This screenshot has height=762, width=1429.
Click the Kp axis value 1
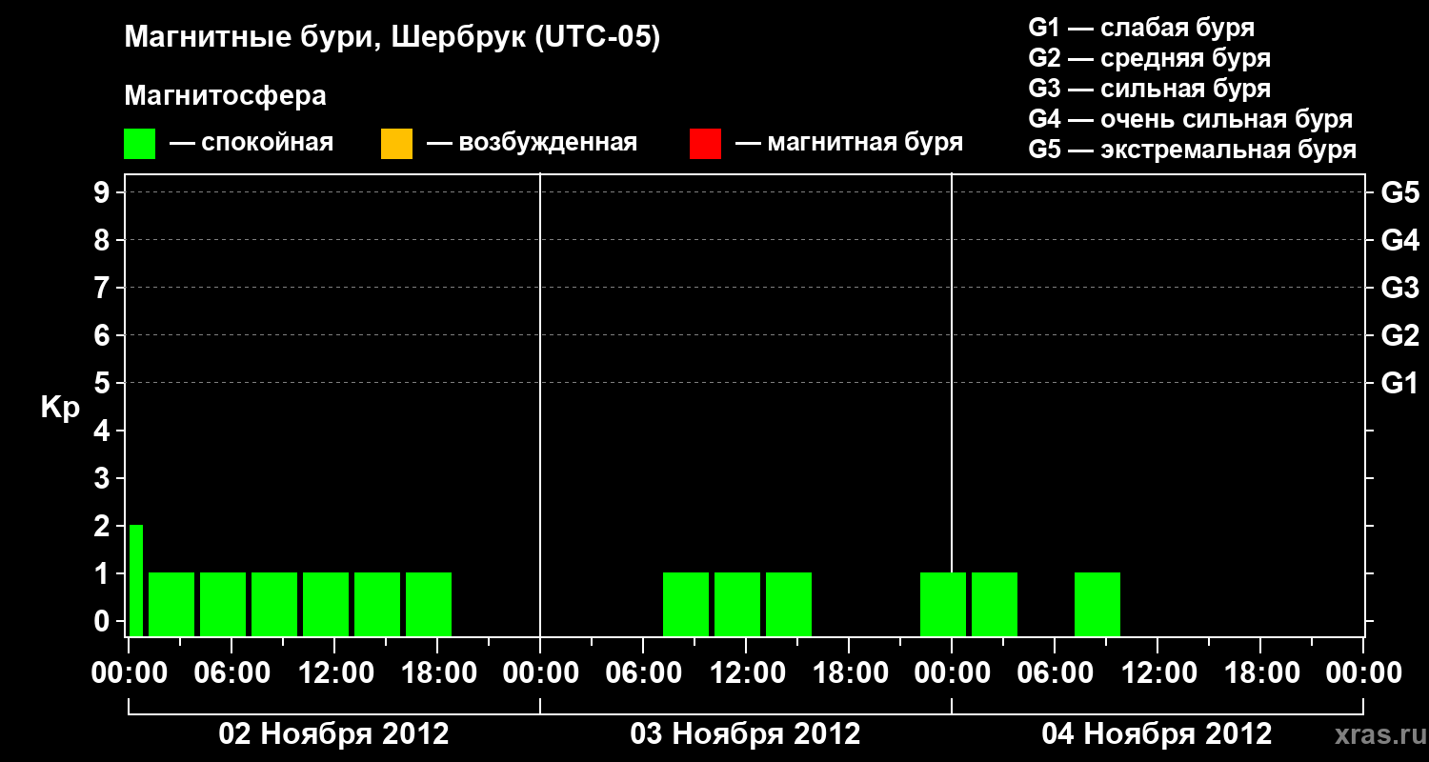[104, 574]
